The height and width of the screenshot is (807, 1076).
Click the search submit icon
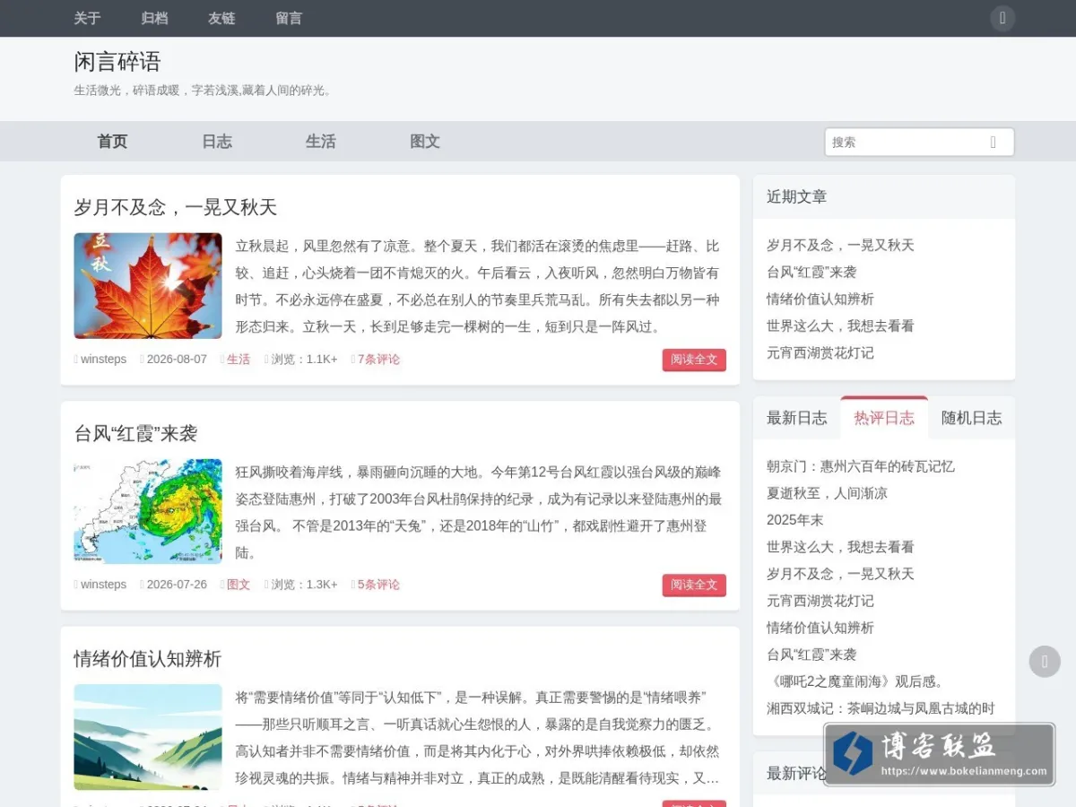994,142
